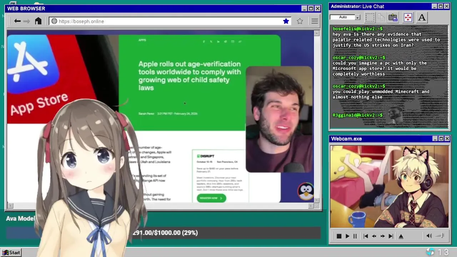Click browser vertical scrollbar up arrow
The width and height of the screenshot is (457, 257).
pos(317,33)
